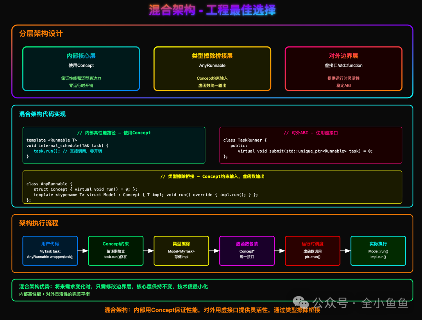Switch to the 内部高性能路径 code panel
Viewport: 422px width, 320px height.
tap(114, 145)
